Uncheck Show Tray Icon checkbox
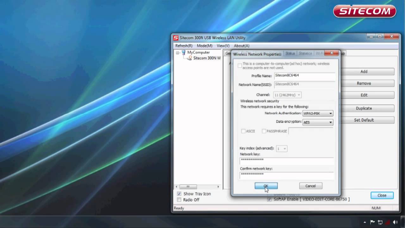 tap(179, 194)
